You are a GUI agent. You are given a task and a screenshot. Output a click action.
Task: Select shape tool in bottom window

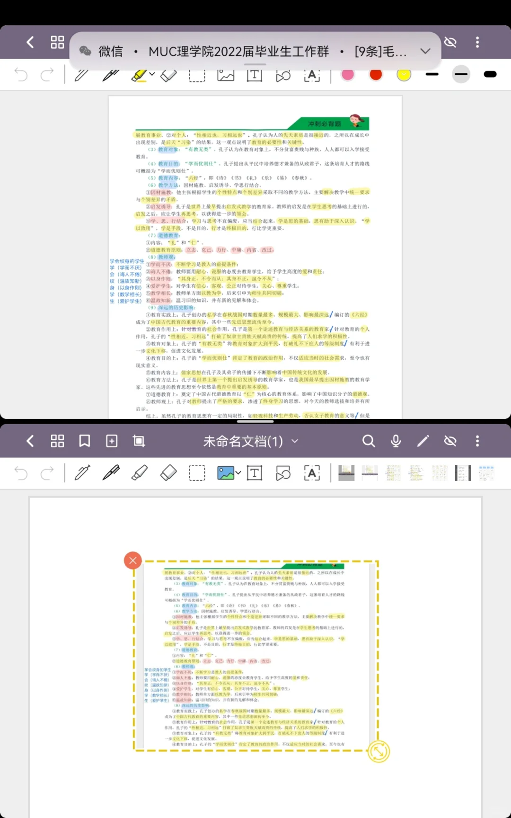click(x=283, y=473)
